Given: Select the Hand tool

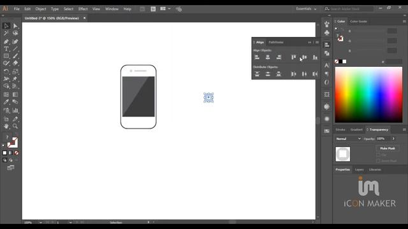Looking at the screenshot, I should pos(6,126).
